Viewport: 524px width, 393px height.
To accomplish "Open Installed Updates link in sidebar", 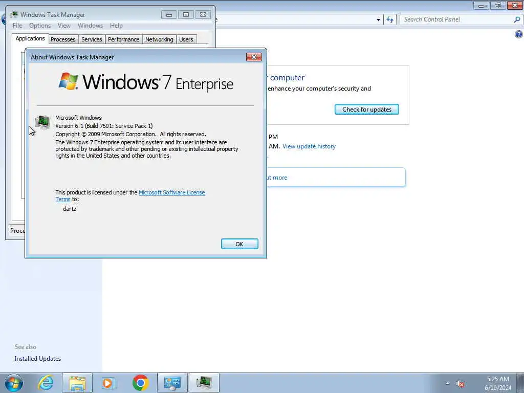I will 38,359.
